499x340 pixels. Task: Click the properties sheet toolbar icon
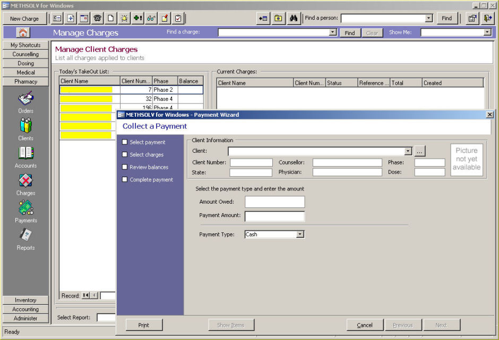coord(472,19)
